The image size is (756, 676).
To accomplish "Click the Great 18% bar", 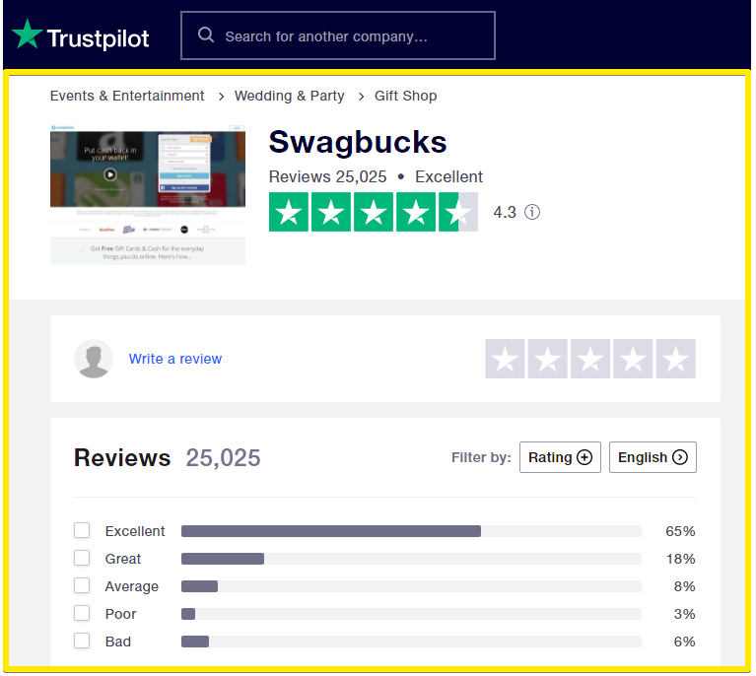I will coord(411,559).
